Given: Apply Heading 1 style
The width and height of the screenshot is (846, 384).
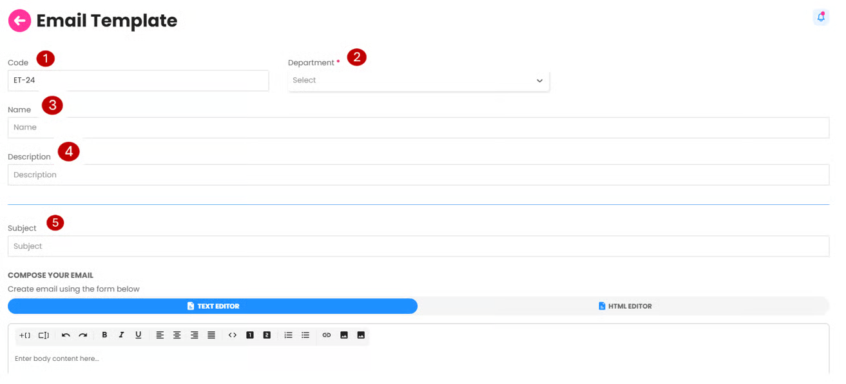Looking at the screenshot, I should (250, 335).
